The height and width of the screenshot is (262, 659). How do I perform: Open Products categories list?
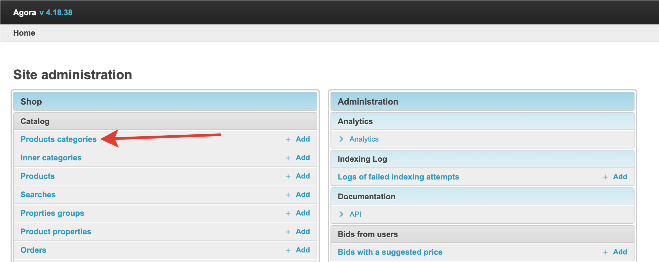click(58, 139)
